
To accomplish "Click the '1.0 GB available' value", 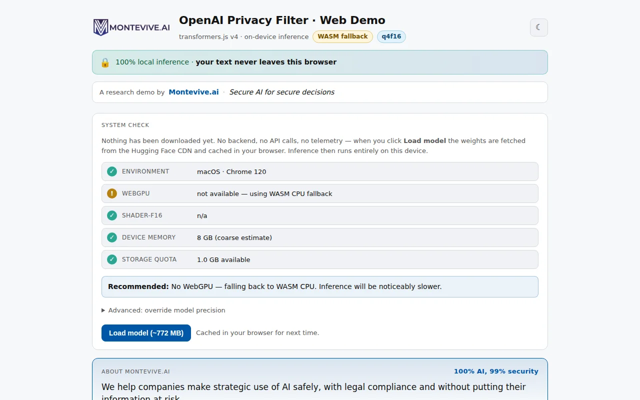I will 223,259.
